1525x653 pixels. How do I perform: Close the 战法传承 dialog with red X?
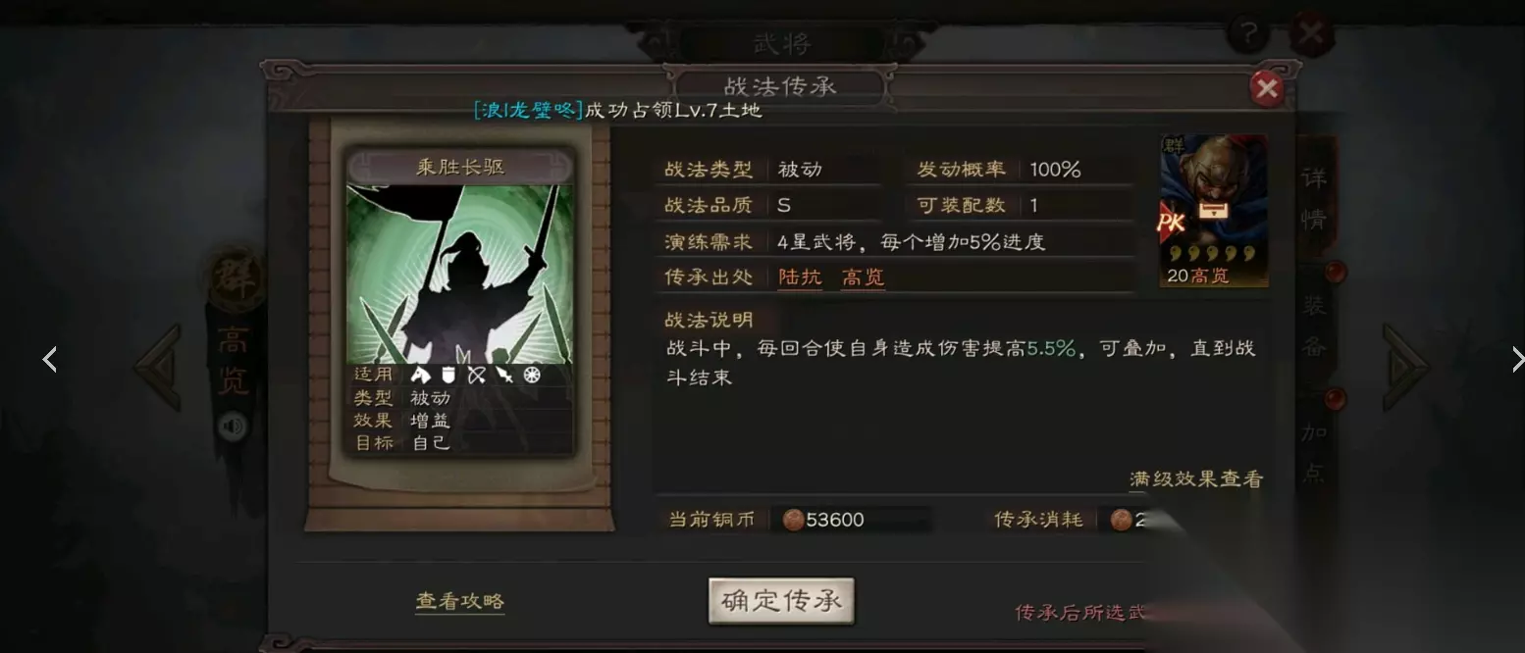click(1267, 89)
